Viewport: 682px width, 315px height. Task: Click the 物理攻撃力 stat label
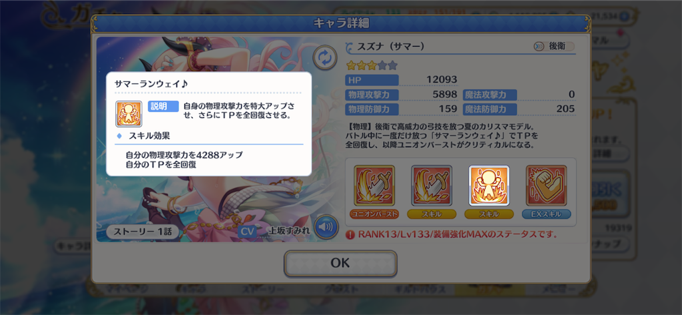point(372,95)
